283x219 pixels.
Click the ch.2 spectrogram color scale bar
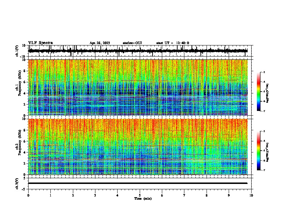[x=259, y=151]
